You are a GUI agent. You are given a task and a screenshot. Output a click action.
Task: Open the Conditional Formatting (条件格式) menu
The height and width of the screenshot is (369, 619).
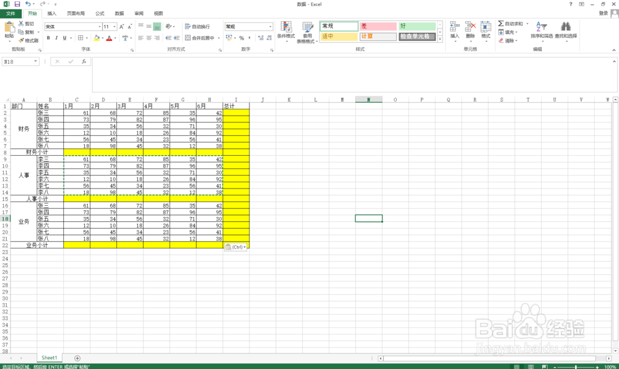tap(286, 32)
